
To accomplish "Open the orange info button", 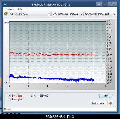I will coord(110,103).
